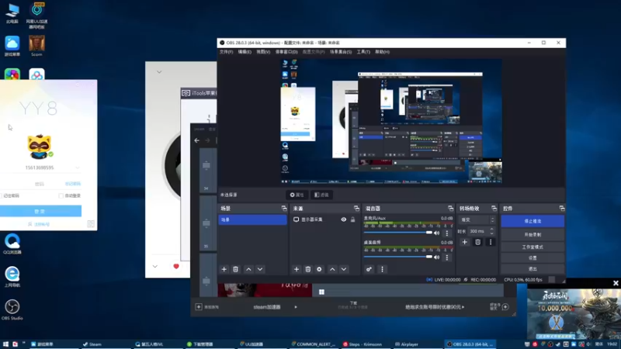Expand the bottom chevron in white window
The height and width of the screenshot is (349, 621).
[x=154, y=266]
